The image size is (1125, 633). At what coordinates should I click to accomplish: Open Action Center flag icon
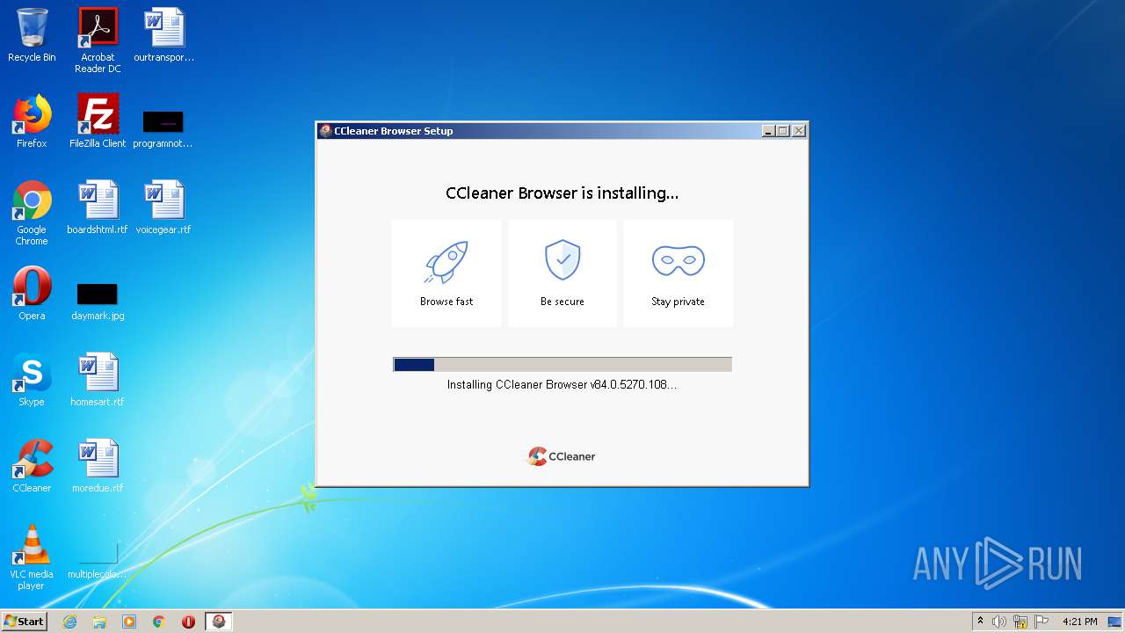pyautogui.click(x=1042, y=622)
